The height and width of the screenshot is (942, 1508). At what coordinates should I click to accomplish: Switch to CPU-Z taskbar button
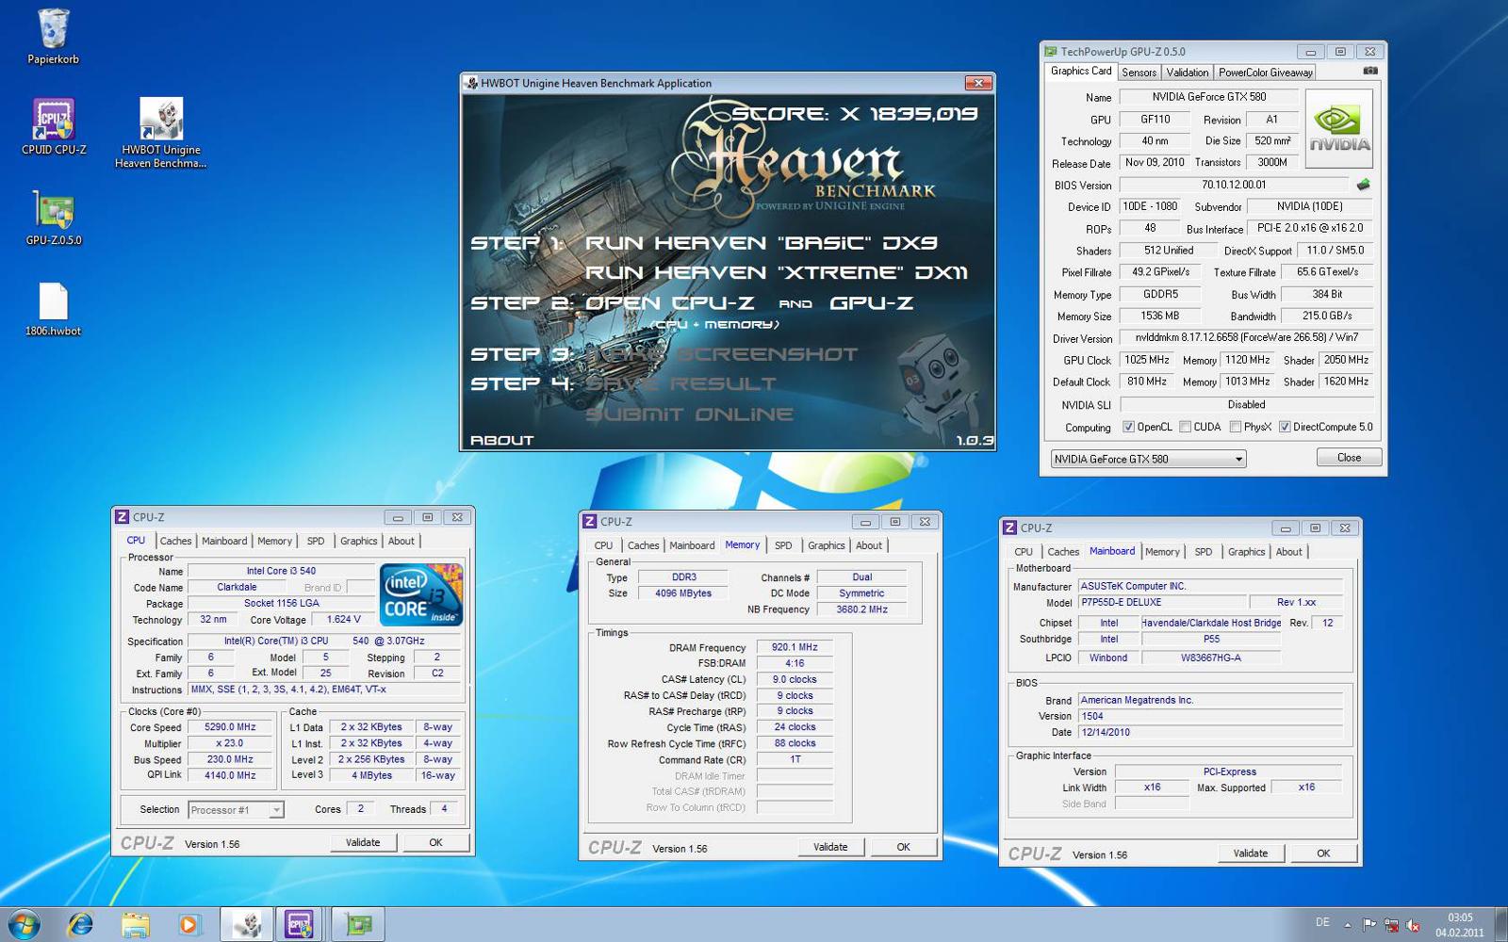click(x=301, y=925)
